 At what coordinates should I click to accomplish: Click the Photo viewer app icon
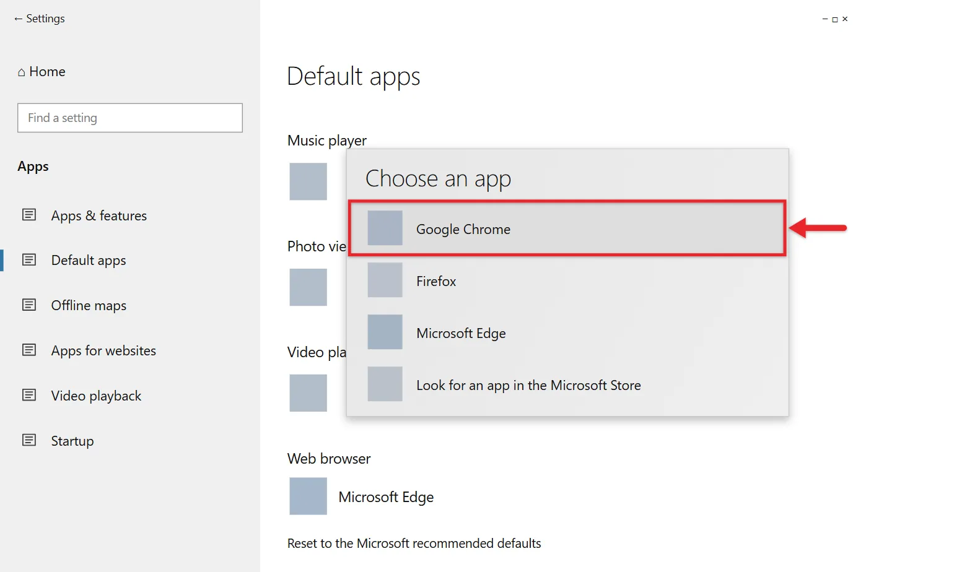click(x=308, y=287)
